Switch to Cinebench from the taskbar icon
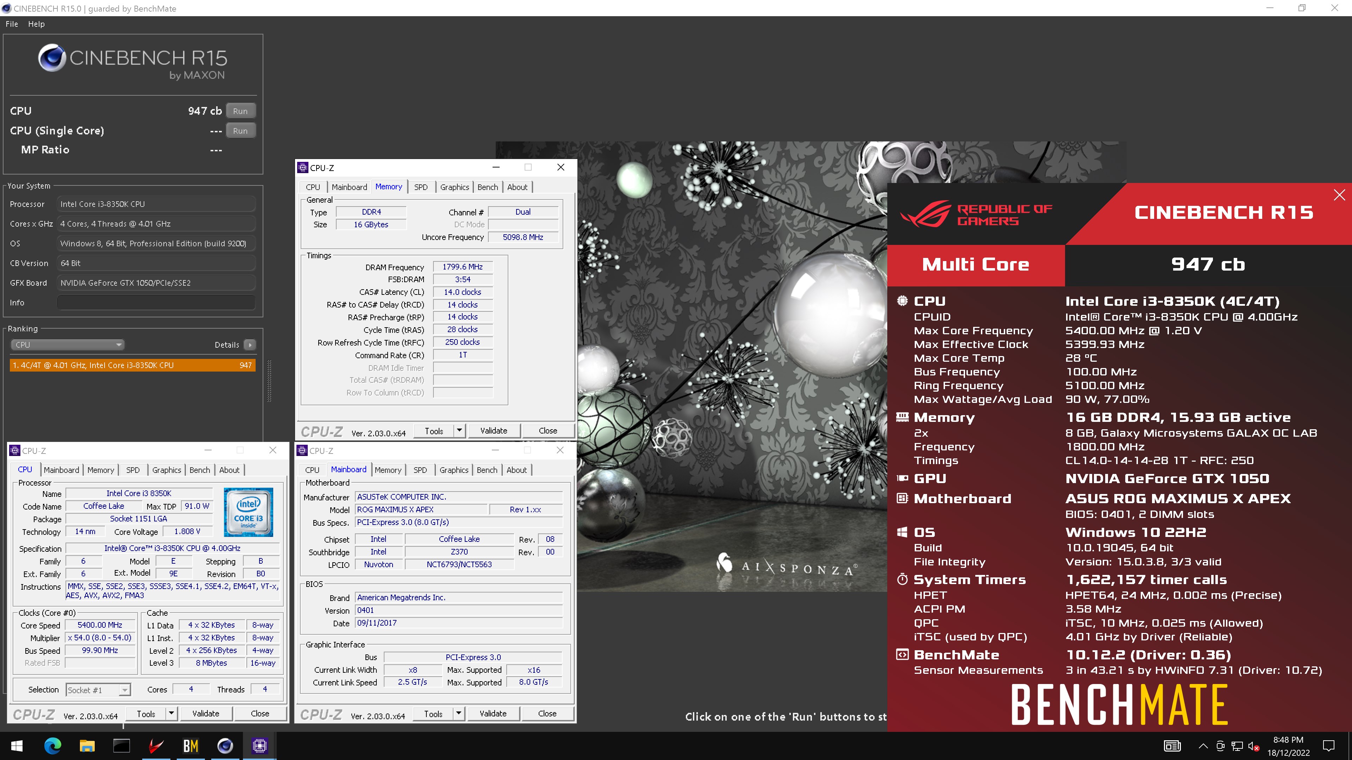This screenshot has width=1352, height=760. point(225,745)
